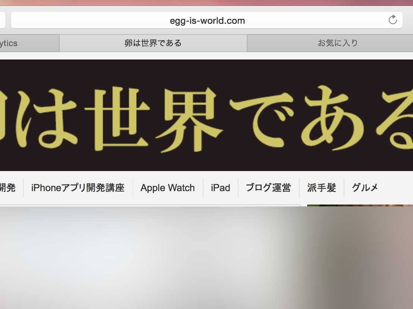Open the 開発 menu item
The height and width of the screenshot is (309, 413).
7,188
